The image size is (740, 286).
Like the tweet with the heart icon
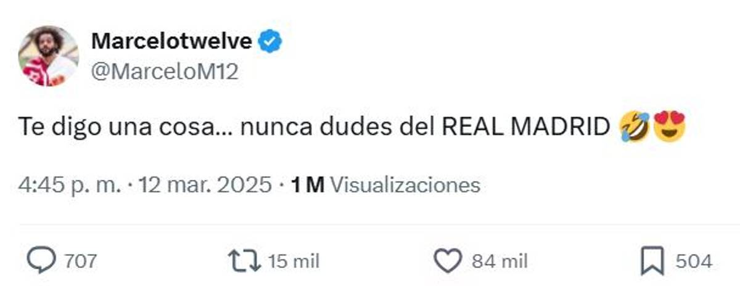[x=448, y=261]
